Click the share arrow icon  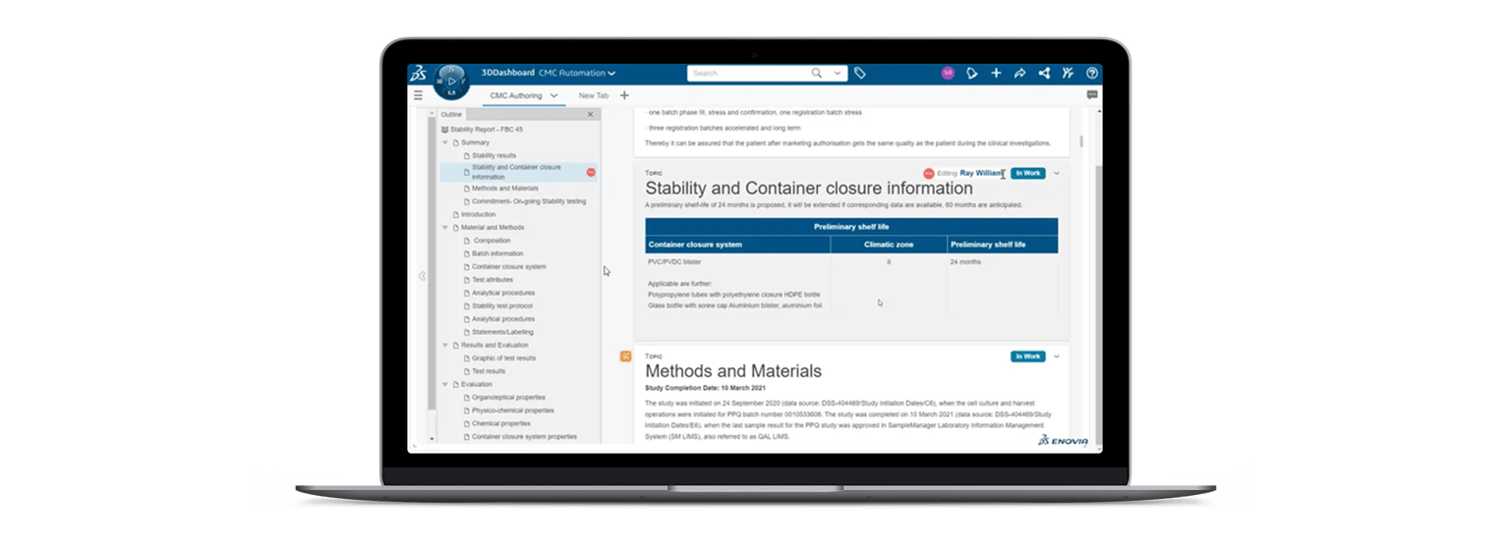tap(1019, 73)
